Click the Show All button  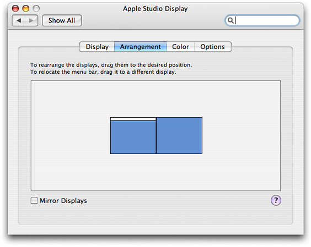coord(62,20)
